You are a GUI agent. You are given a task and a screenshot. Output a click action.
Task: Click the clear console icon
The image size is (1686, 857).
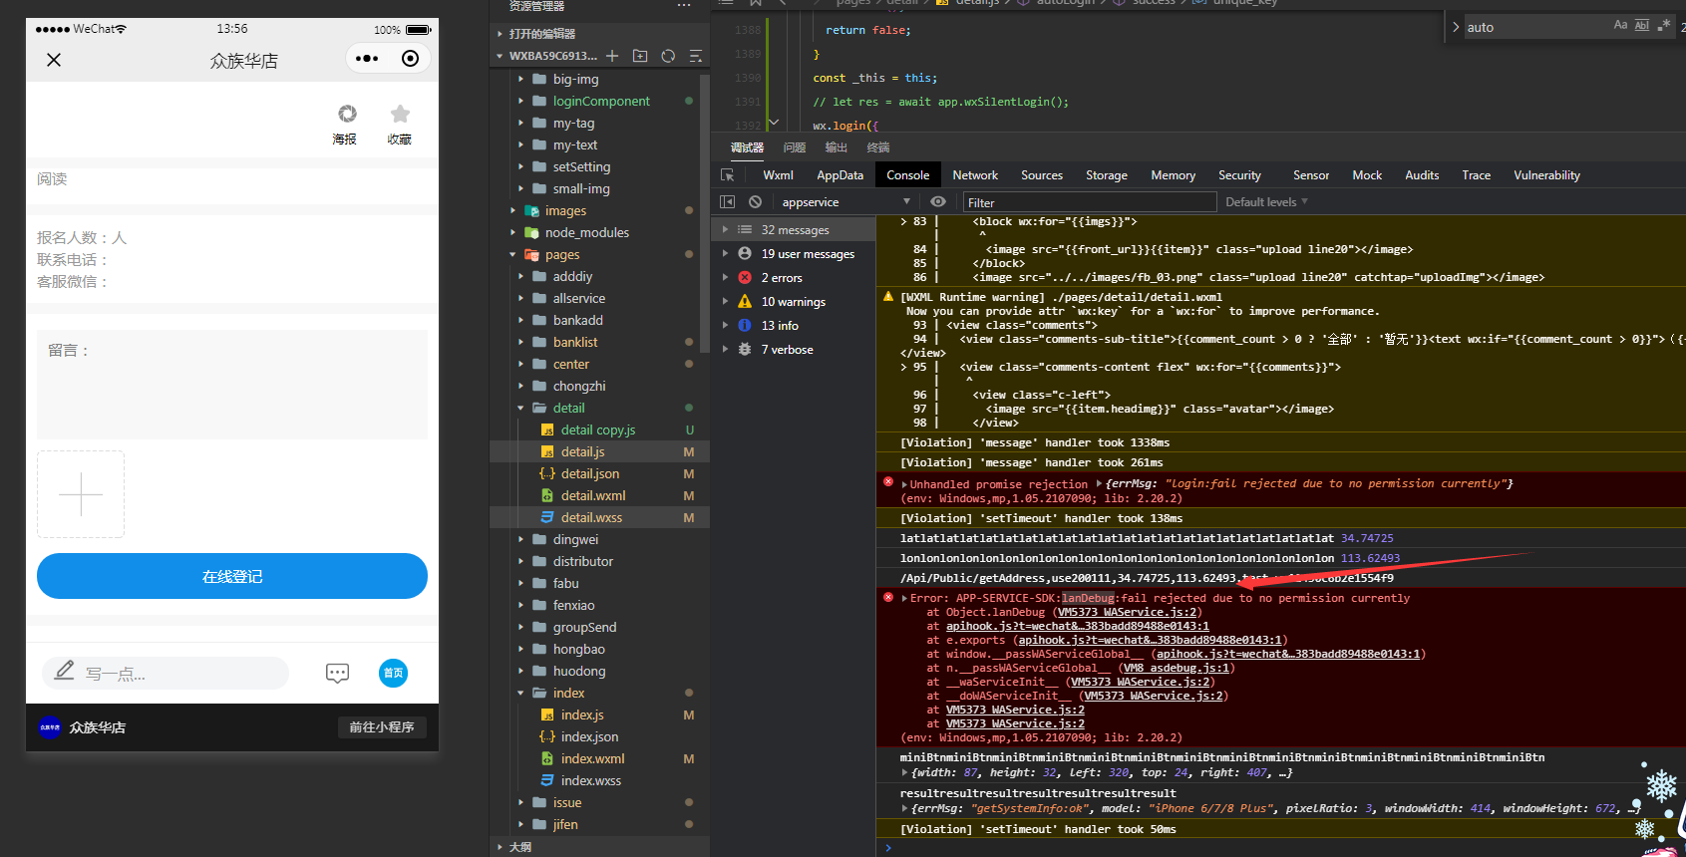pyautogui.click(x=756, y=201)
